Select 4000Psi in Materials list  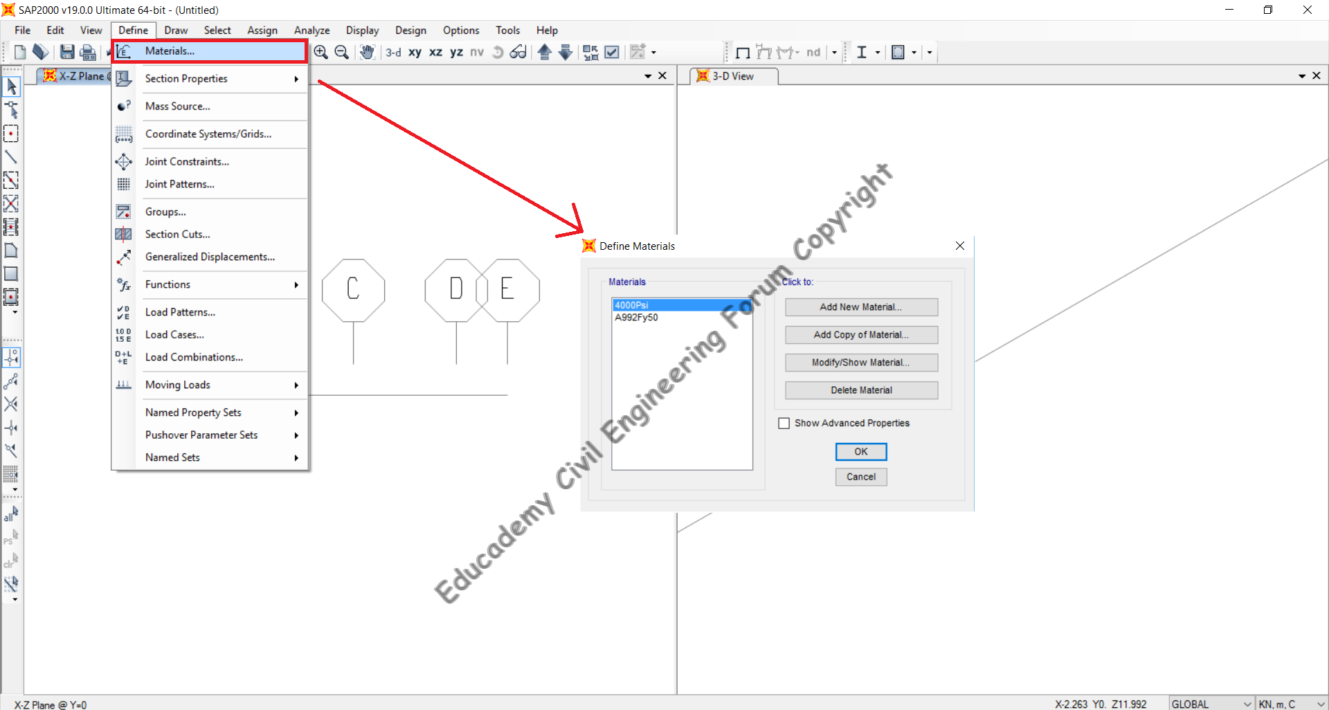point(682,305)
